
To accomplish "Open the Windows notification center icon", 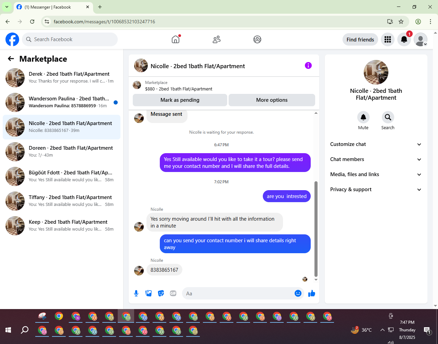I will [427, 330].
